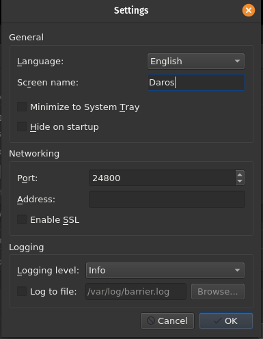Click the log file path field
263x339 pixels.
[136, 291]
